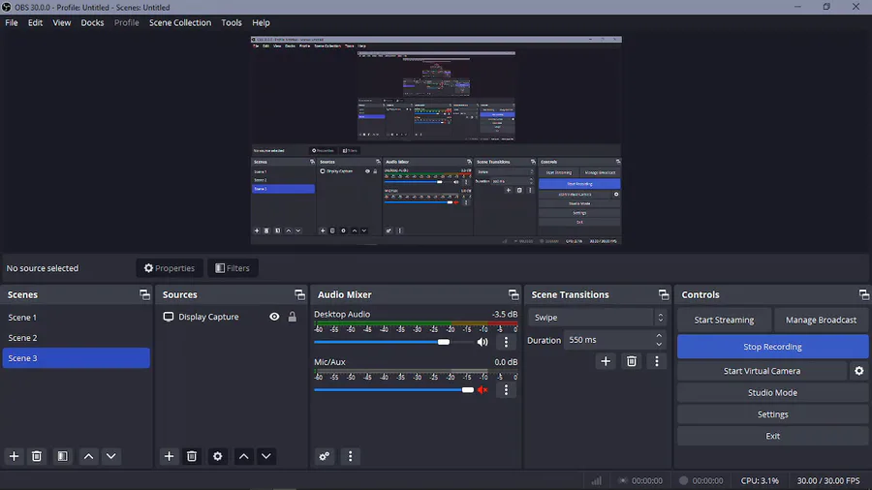Click CPU usage in status bar
872x490 pixels.
[x=760, y=480]
